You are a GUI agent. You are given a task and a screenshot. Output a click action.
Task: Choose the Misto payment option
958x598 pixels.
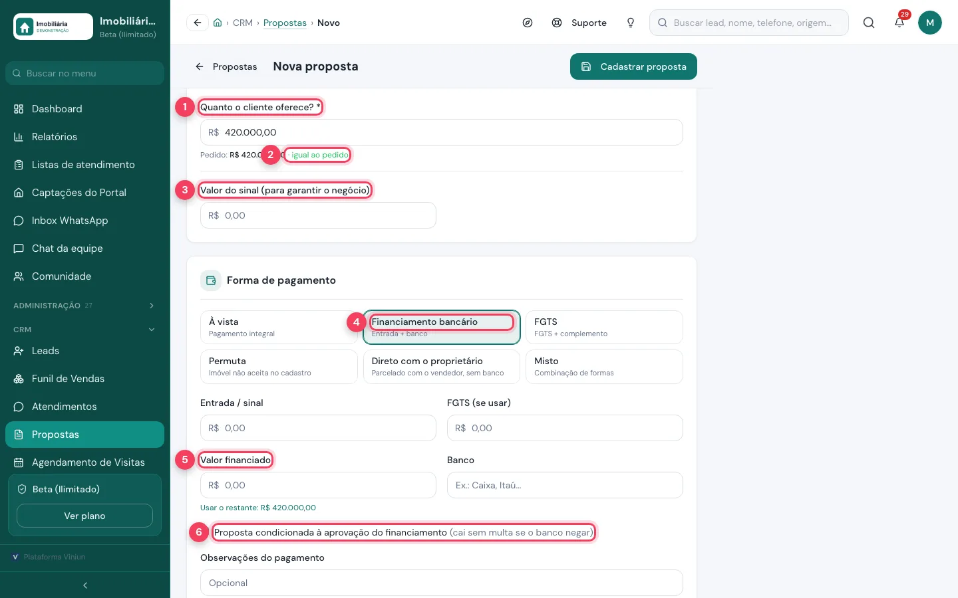604,367
